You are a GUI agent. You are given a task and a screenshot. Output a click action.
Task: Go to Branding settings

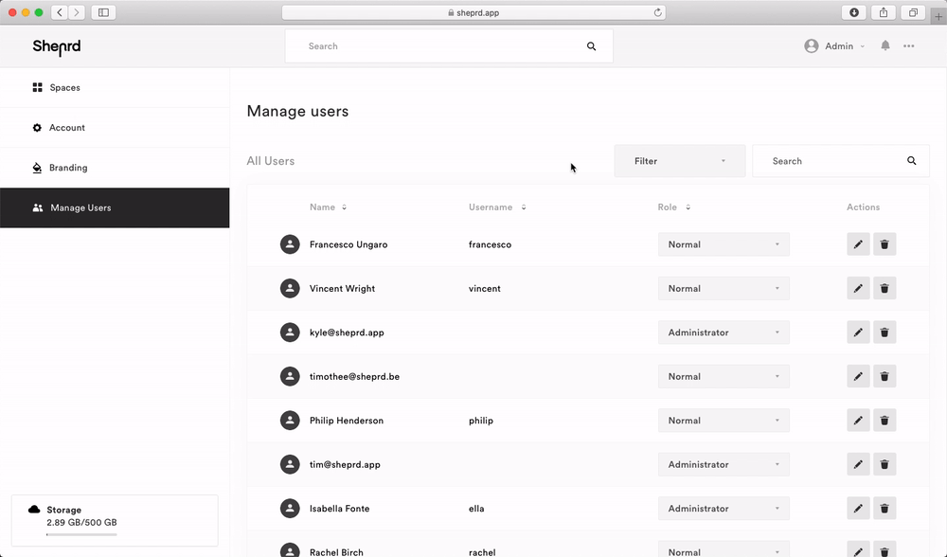(x=68, y=168)
